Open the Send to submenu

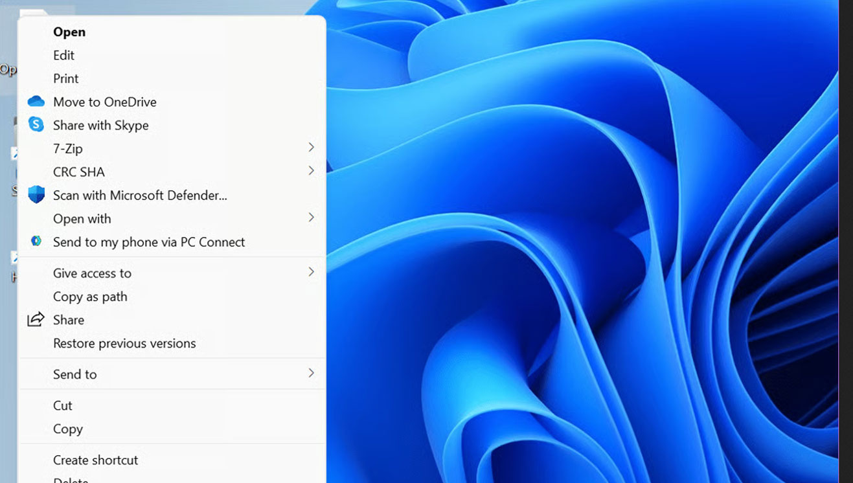pyautogui.click(x=312, y=374)
